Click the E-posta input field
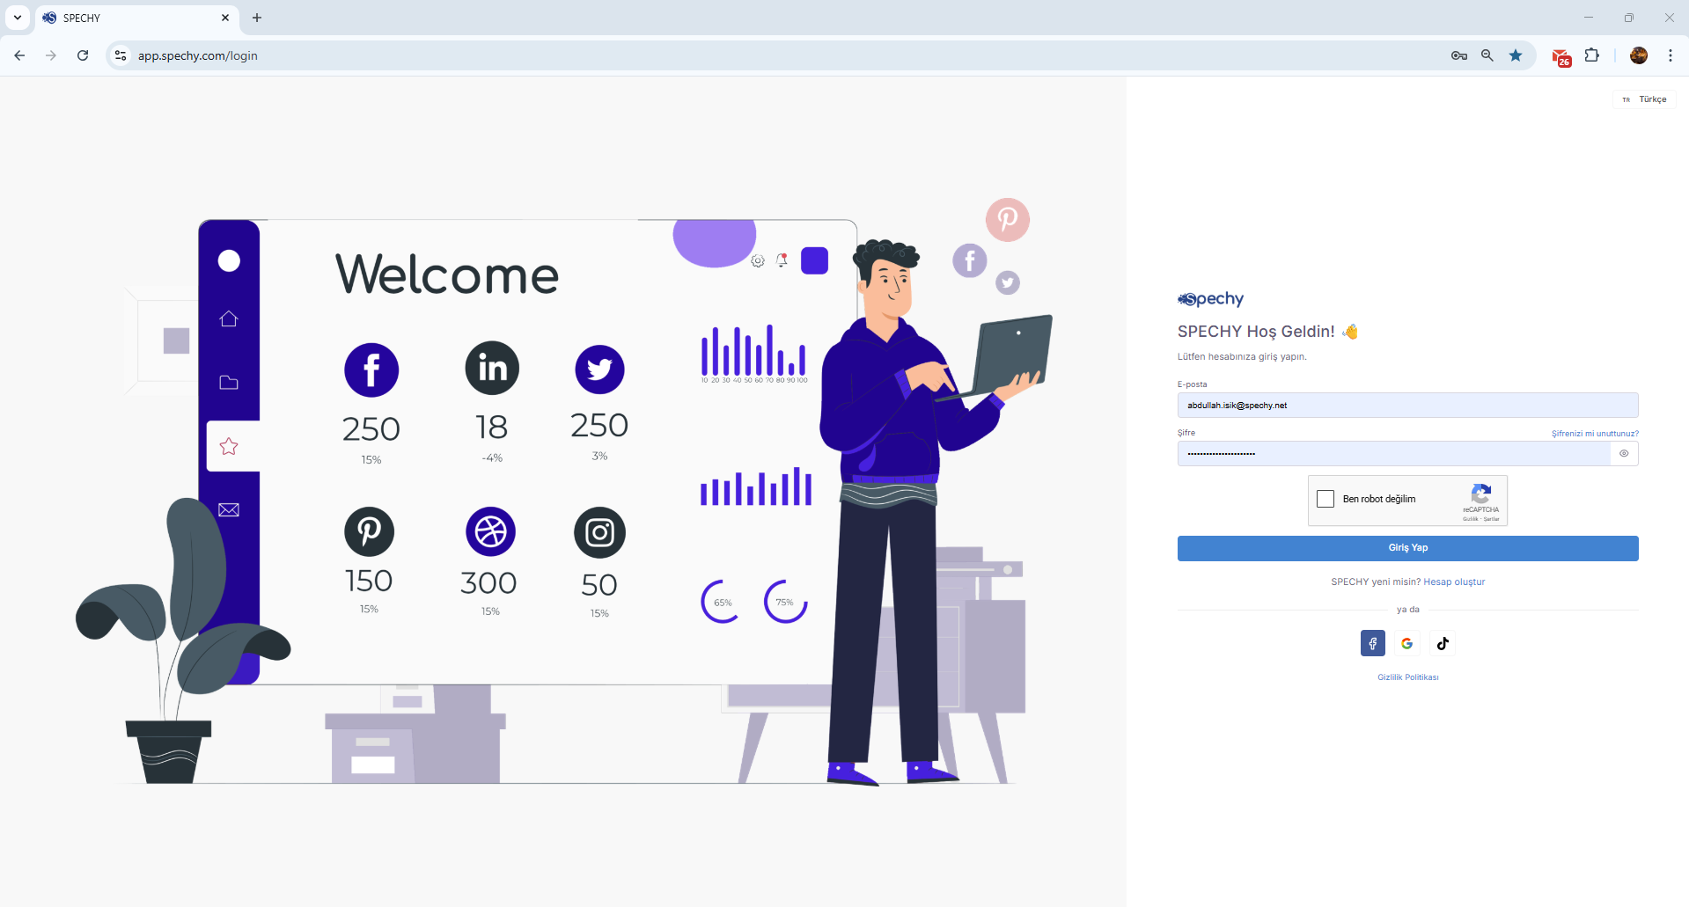 [x=1408, y=406]
